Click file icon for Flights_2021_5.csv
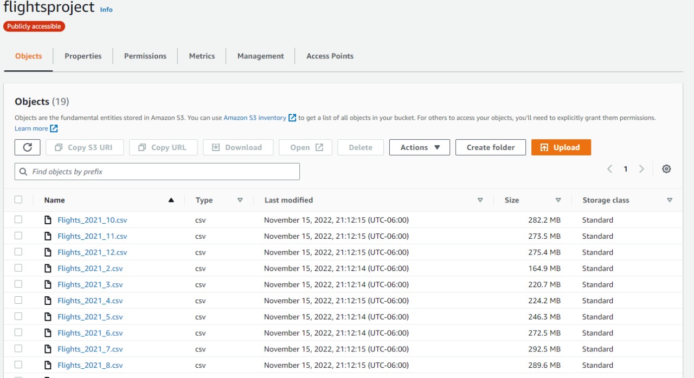 click(48, 317)
